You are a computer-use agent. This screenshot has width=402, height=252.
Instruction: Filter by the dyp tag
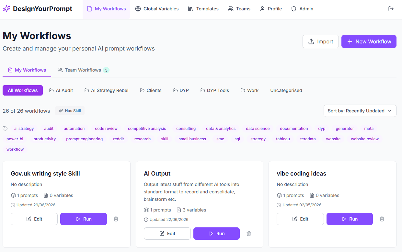coord(322,129)
